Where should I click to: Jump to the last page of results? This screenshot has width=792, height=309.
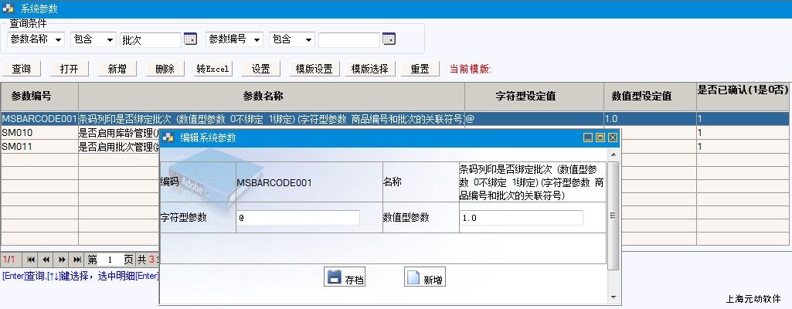[77, 260]
